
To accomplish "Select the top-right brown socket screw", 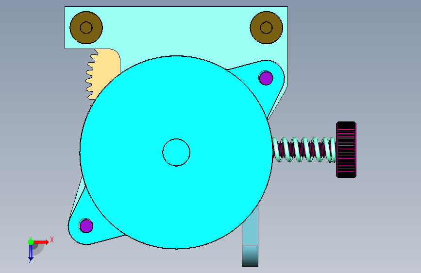I will point(267,28).
